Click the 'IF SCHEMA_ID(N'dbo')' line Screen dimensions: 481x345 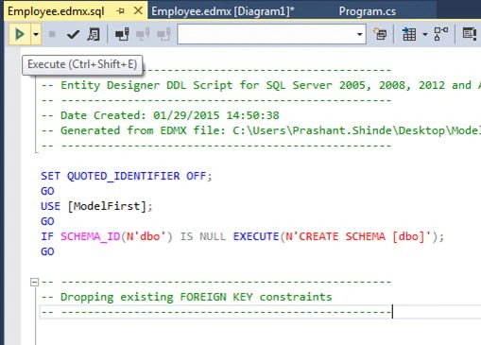[x=242, y=236]
